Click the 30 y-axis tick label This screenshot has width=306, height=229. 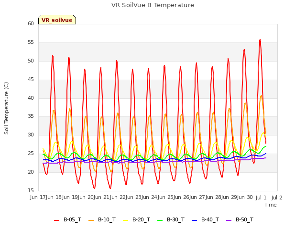point(31,135)
